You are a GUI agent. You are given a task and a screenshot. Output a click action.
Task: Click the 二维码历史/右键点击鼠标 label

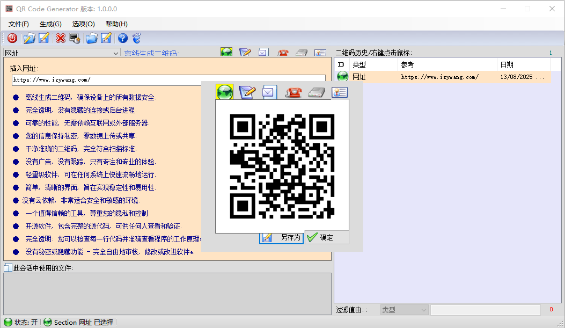click(374, 53)
